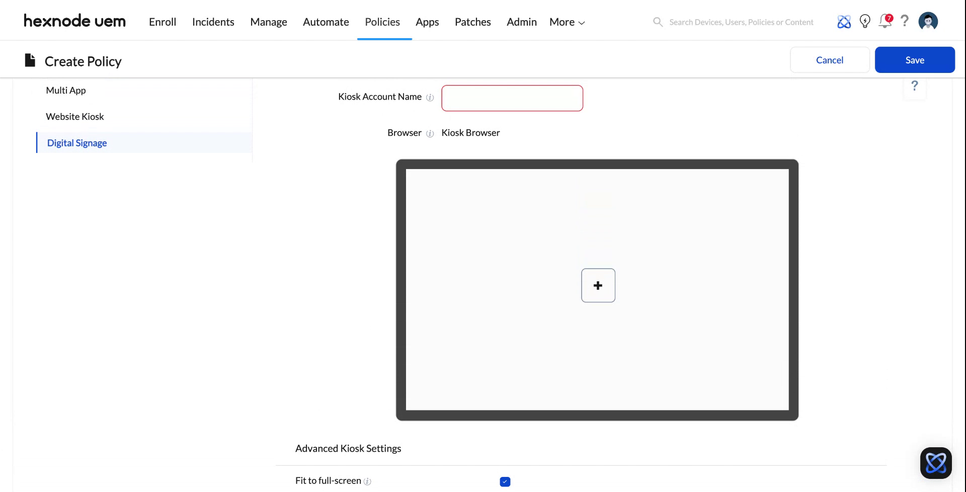Cancel policy creation
The height and width of the screenshot is (492, 966).
(829, 59)
